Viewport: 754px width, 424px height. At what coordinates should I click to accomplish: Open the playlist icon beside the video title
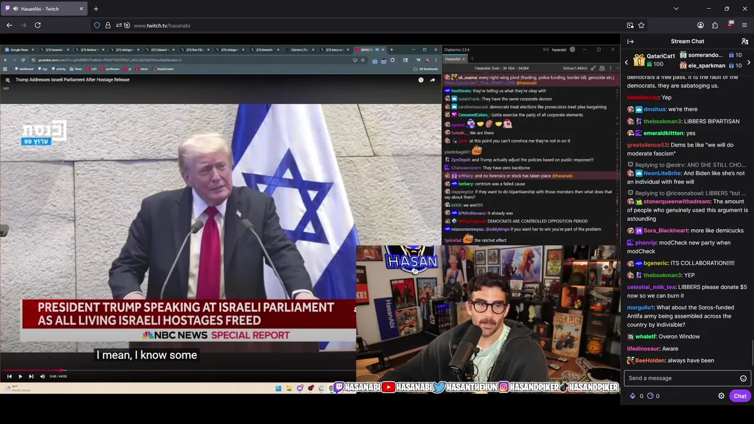point(8,79)
